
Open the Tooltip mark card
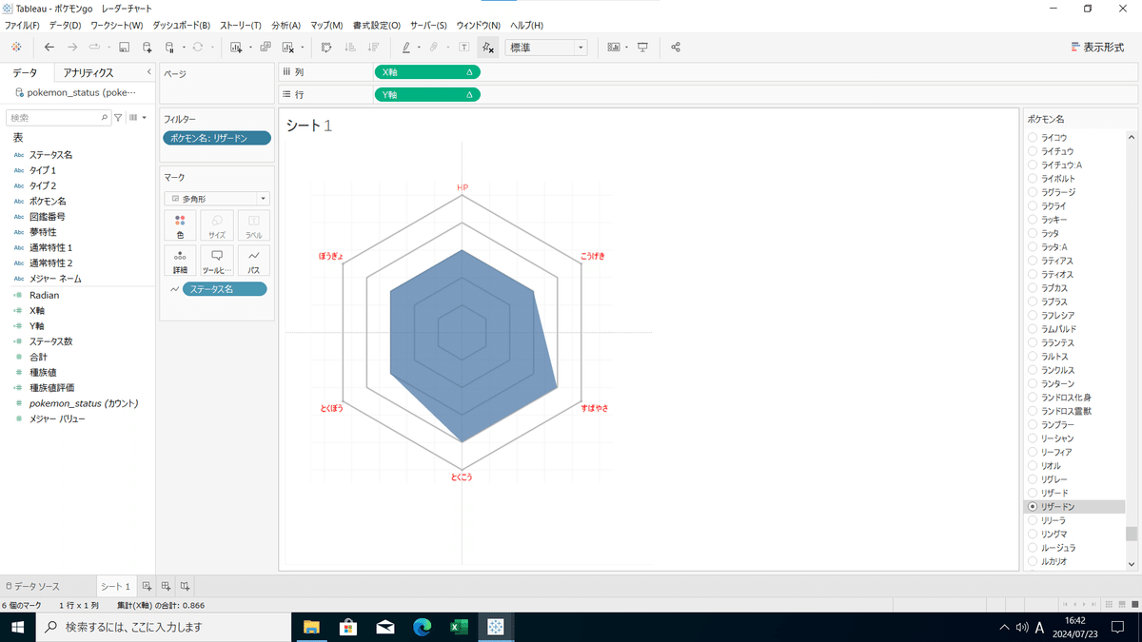pyautogui.click(x=217, y=261)
